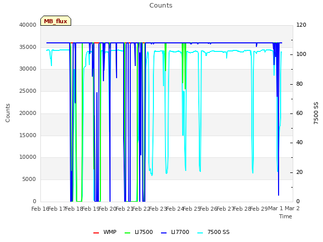Click the Mar 1 date label

click(276, 209)
